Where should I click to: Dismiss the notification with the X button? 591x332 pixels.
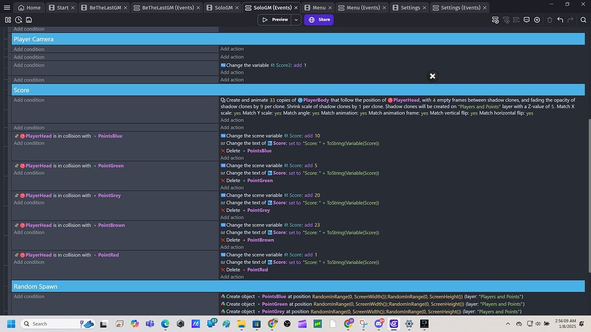click(432, 76)
